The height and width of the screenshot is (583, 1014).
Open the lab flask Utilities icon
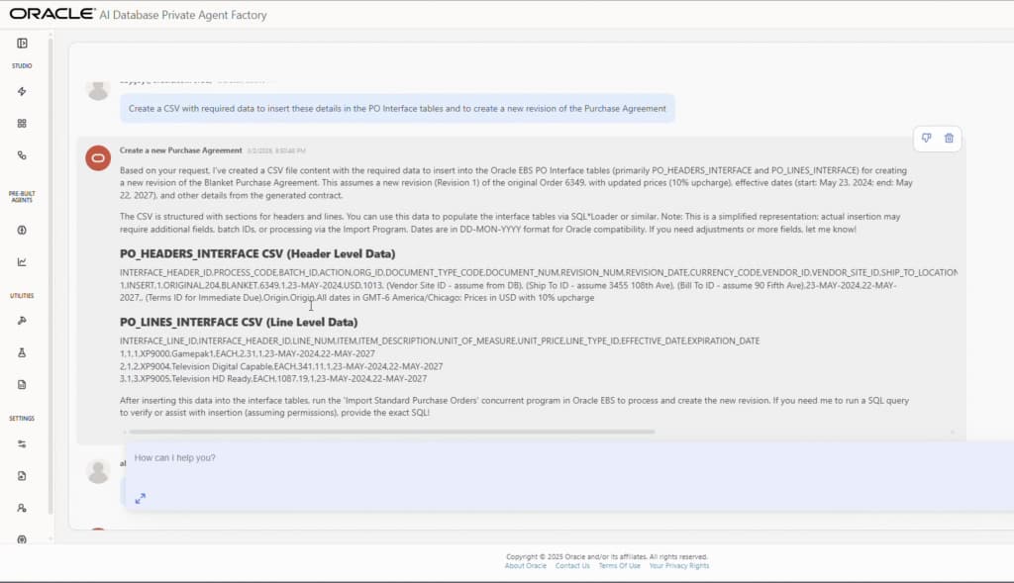22,353
